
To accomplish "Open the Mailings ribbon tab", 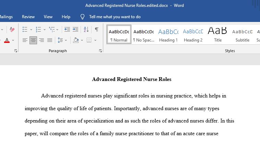I will [6, 17].
